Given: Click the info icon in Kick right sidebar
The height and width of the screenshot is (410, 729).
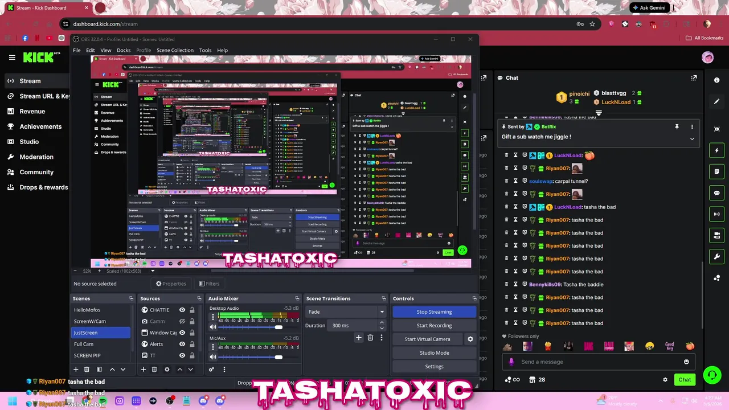Looking at the screenshot, I should [717, 81].
